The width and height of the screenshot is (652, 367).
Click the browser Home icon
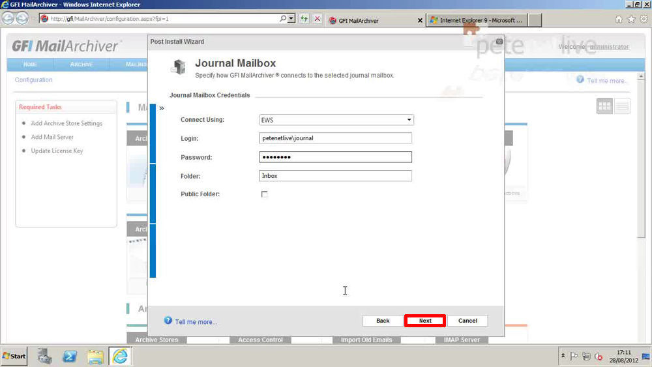[x=619, y=19]
